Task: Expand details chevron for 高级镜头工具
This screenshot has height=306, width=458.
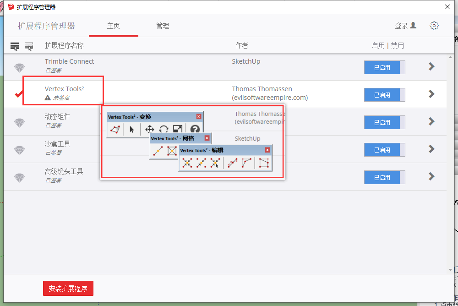Action: point(431,176)
